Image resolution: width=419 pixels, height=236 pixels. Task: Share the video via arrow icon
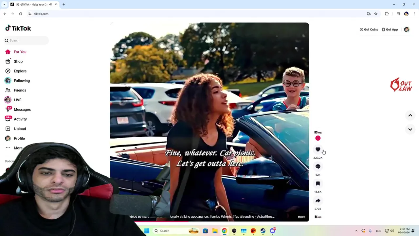(x=318, y=201)
